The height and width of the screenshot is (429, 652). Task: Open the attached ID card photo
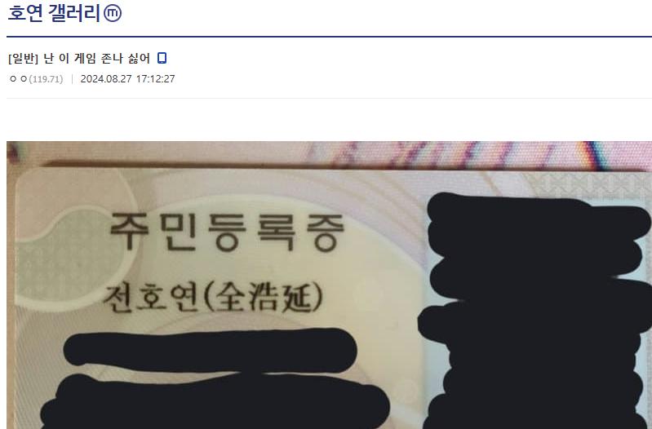[x=329, y=285]
